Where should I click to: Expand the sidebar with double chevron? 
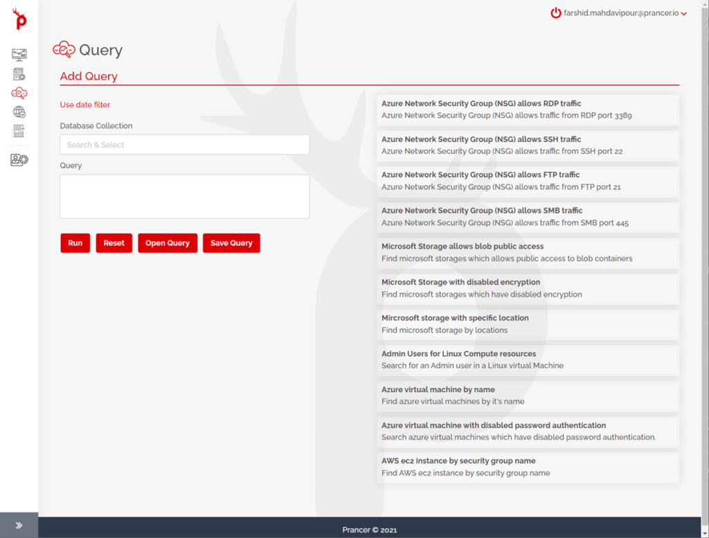pyautogui.click(x=19, y=526)
